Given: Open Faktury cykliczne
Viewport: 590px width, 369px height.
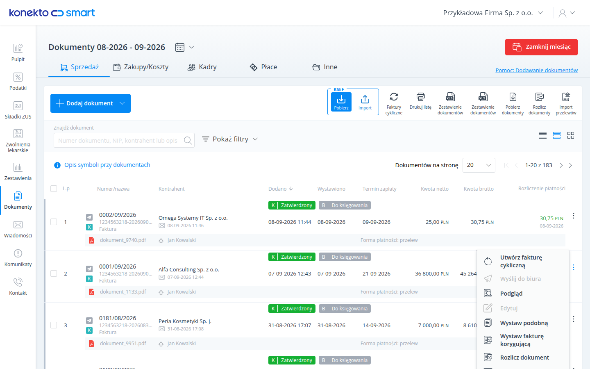Looking at the screenshot, I should tap(394, 103).
